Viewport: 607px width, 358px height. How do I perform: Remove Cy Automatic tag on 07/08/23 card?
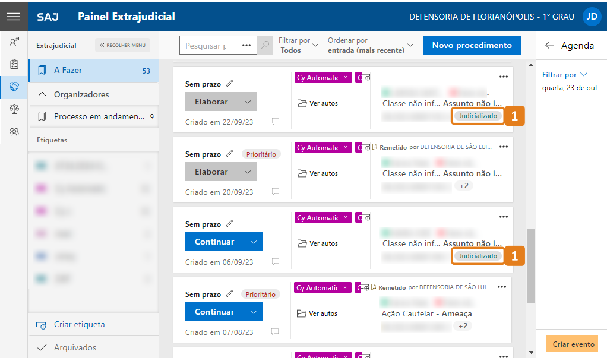point(345,287)
